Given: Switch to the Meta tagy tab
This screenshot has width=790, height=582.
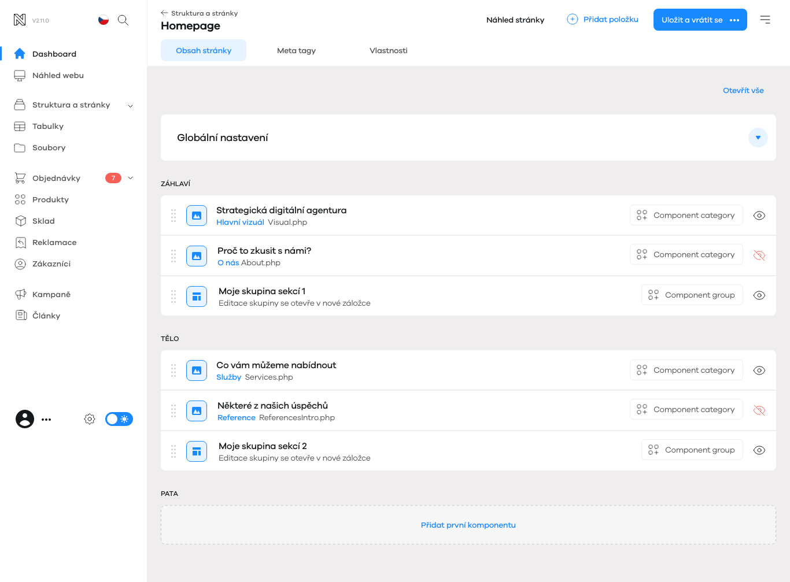Looking at the screenshot, I should [x=296, y=50].
